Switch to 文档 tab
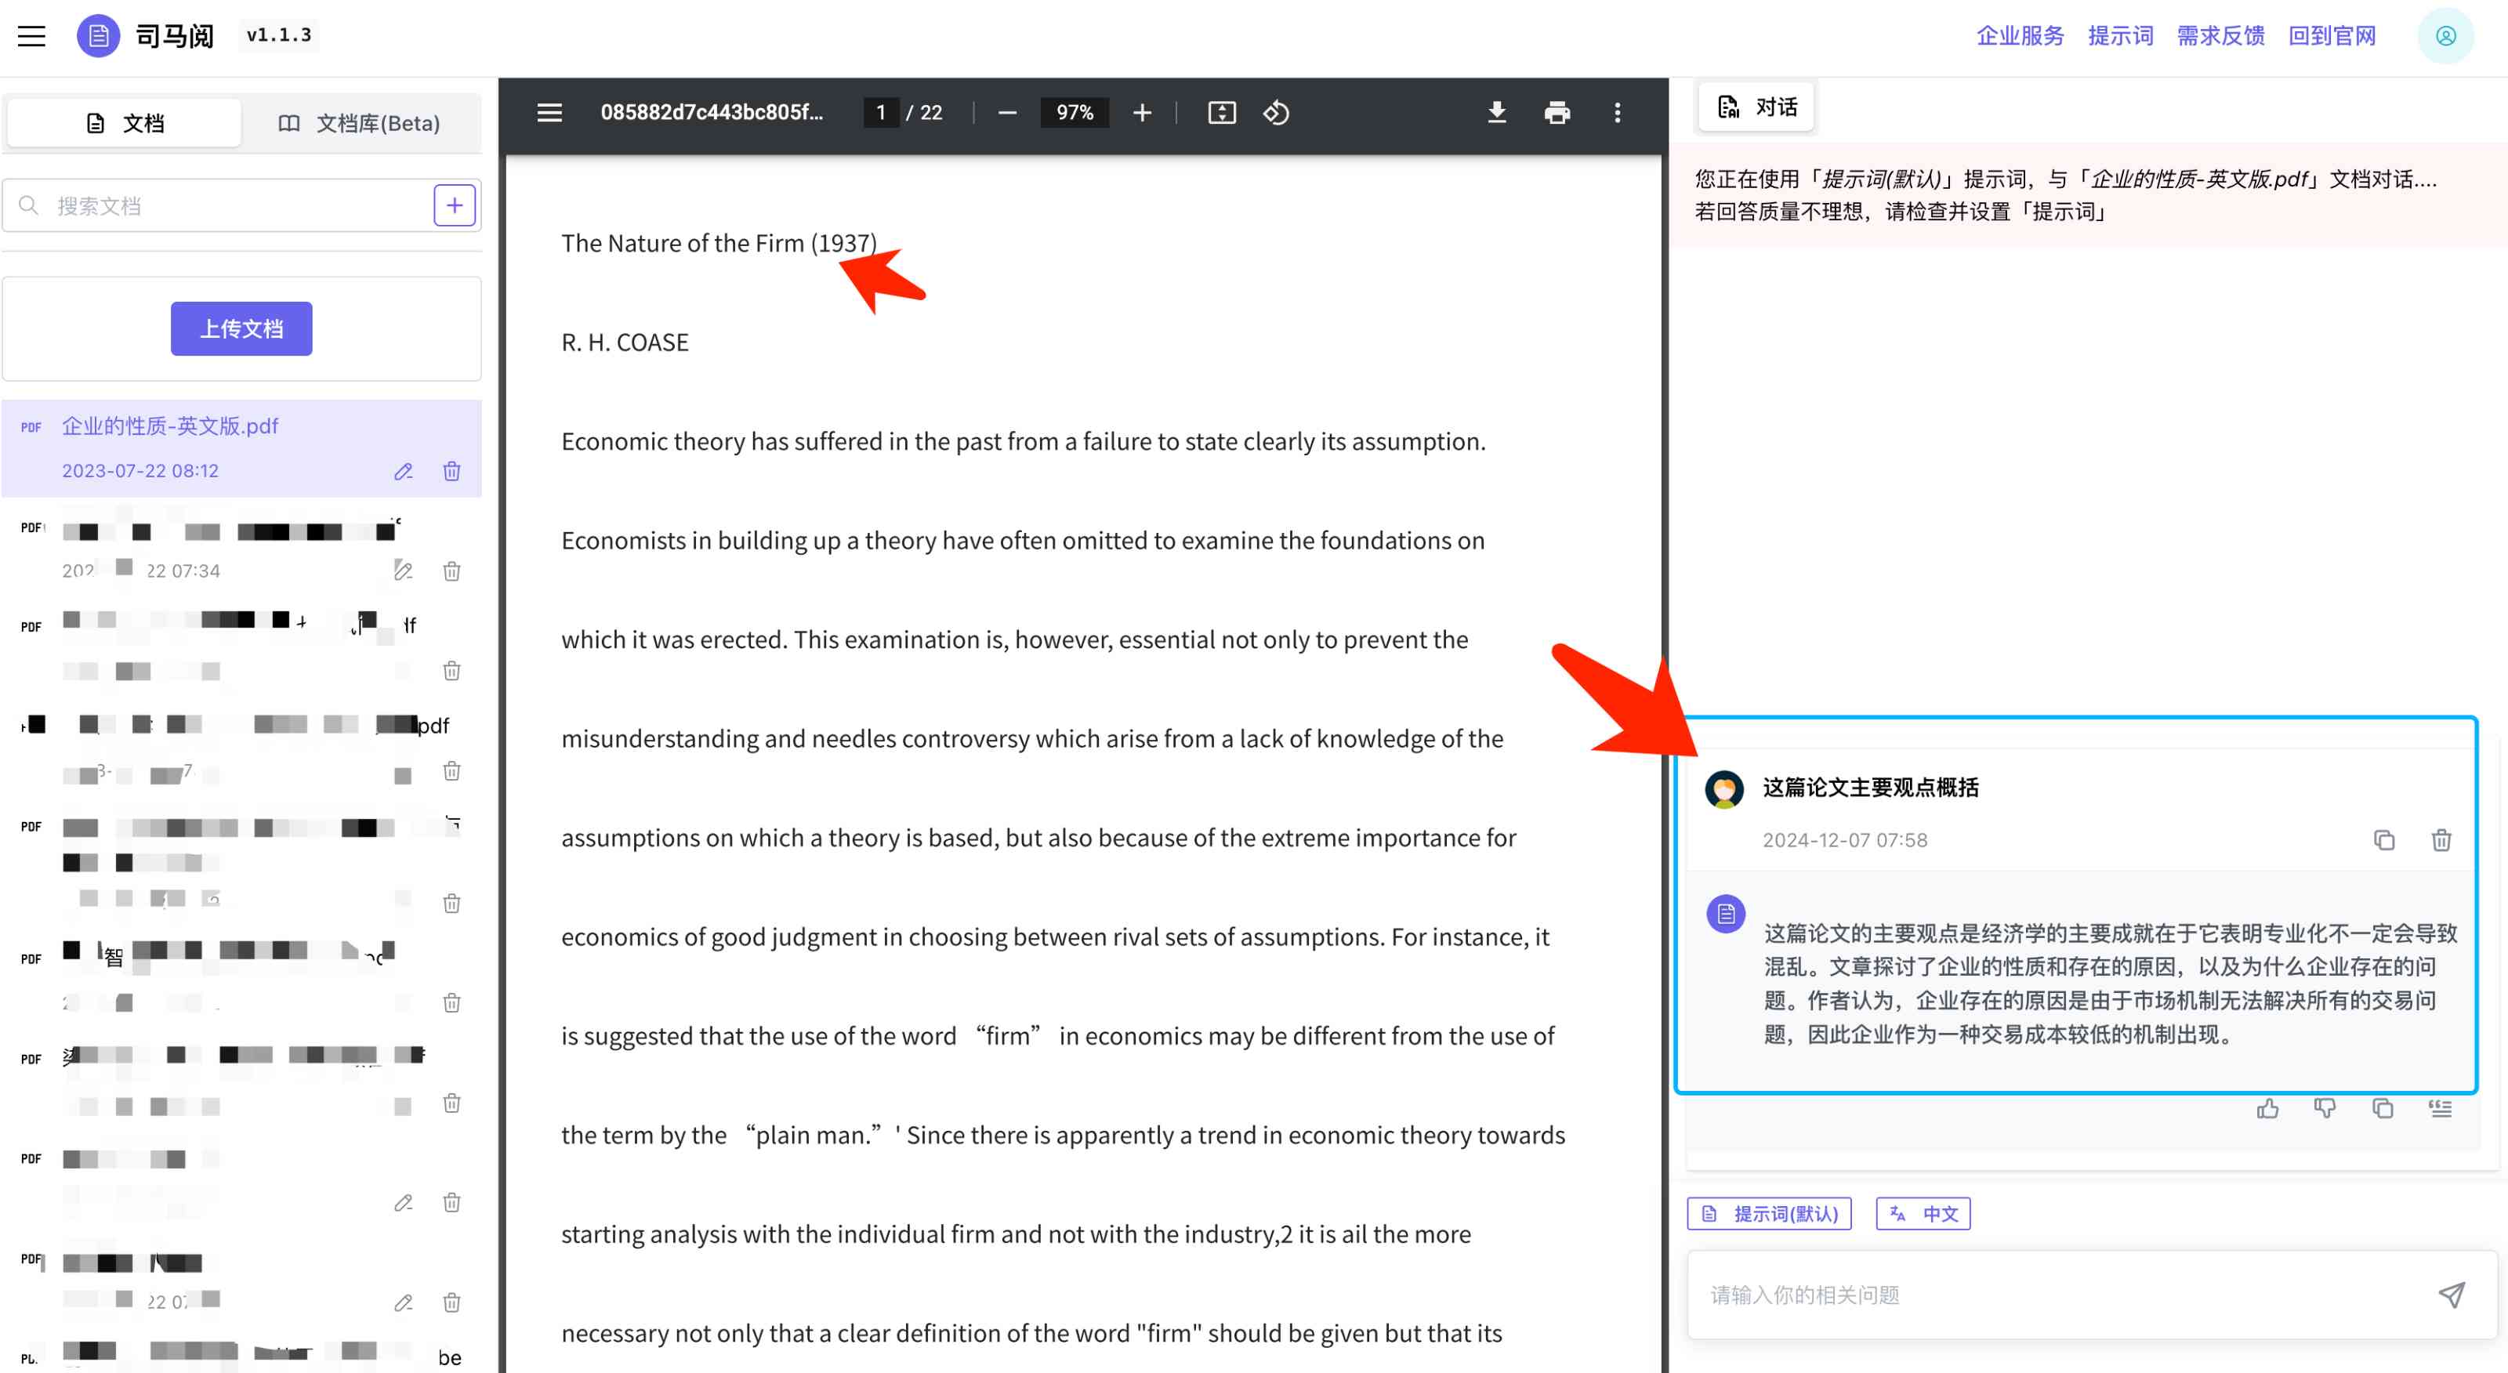 coord(125,124)
